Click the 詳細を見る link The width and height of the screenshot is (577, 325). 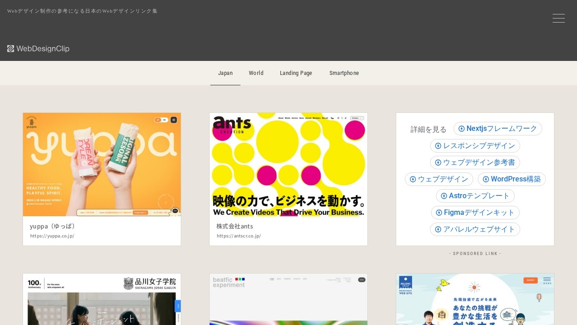pyautogui.click(x=429, y=130)
